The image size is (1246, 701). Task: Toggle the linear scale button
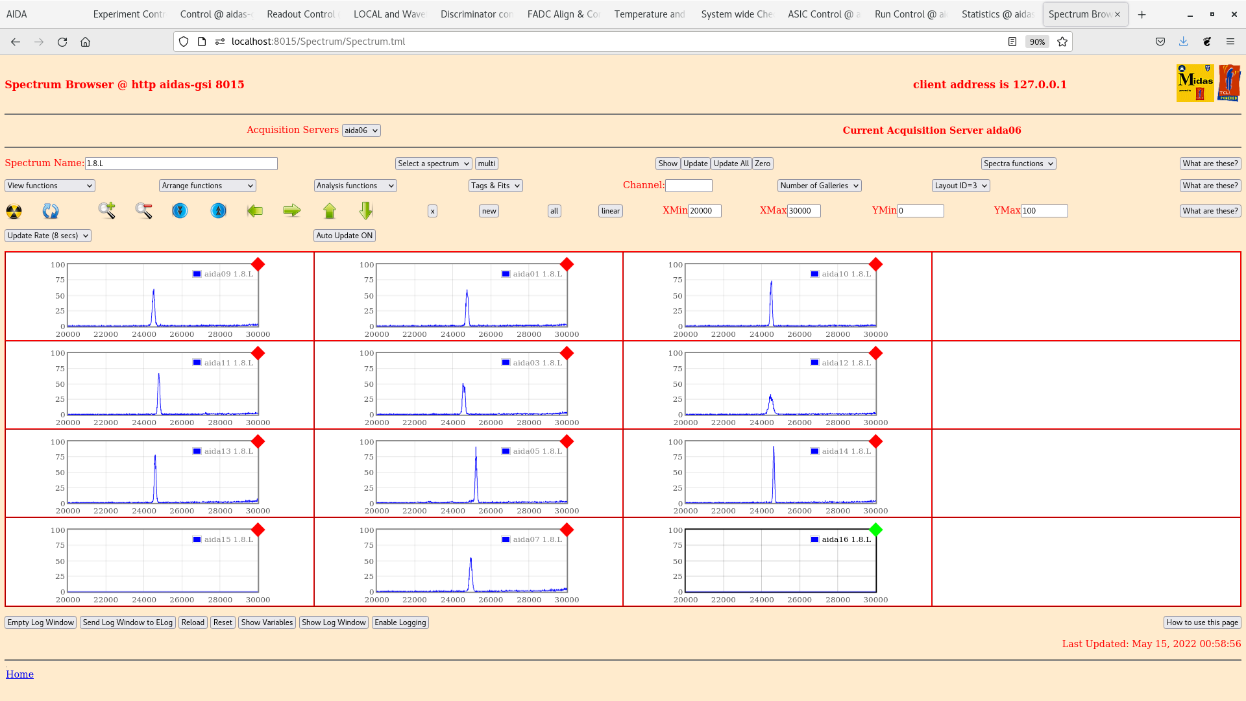point(610,211)
